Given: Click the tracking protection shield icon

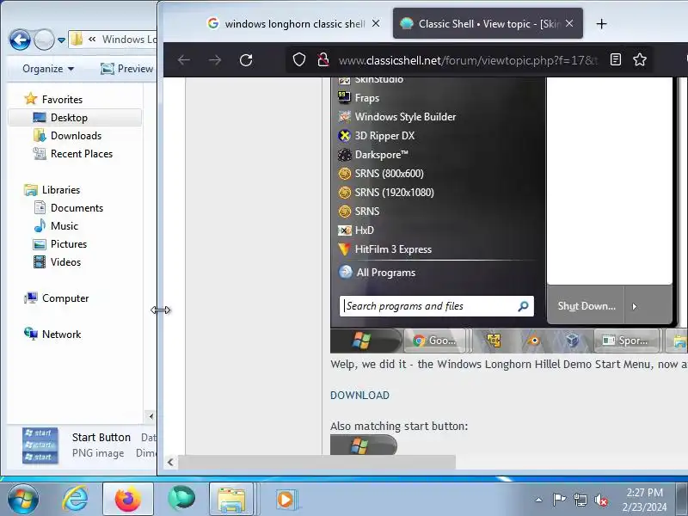Looking at the screenshot, I should 299,59.
